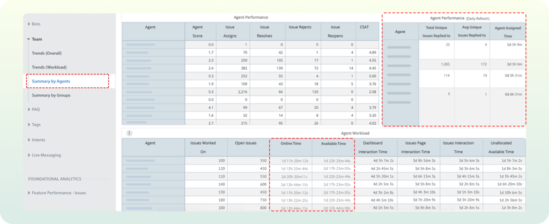Click the Available Time column header
The image size is (549, 224).
pyautogui.click(x=333, y=147)
